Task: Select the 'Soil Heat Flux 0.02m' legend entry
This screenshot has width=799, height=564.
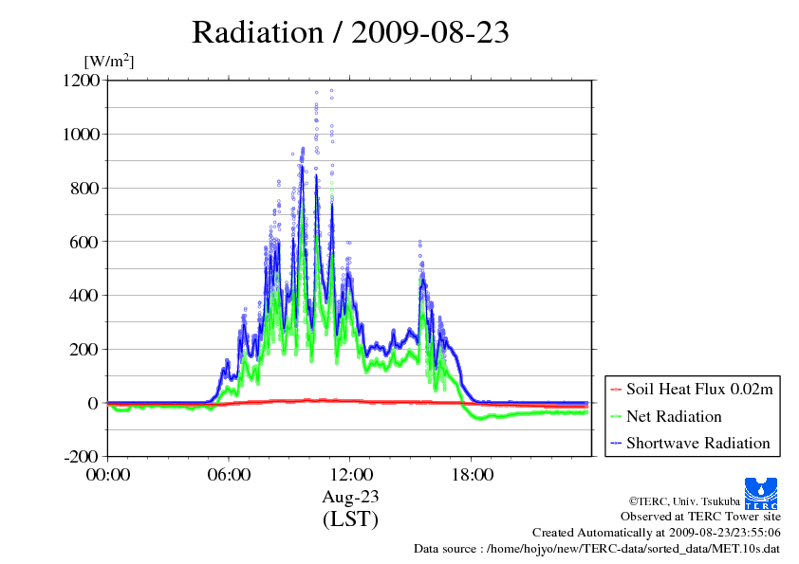Action: (692, 390)
